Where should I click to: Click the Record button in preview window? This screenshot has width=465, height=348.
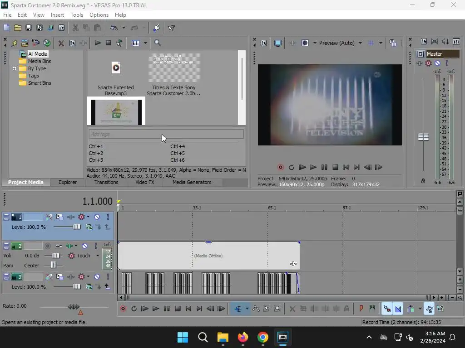click(x=280, y=167)
